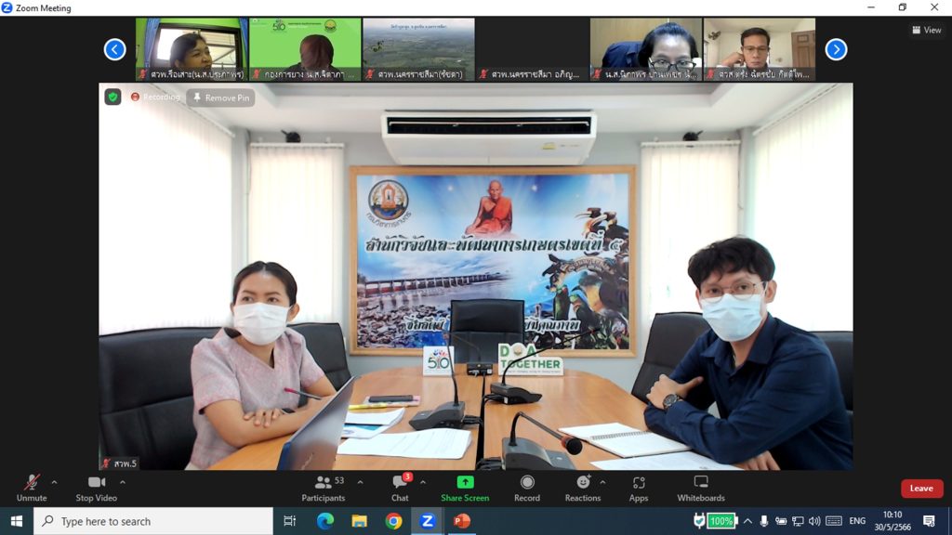Open Windows Start menu
This screenshot has width=952, height=535.
point(17,521)
